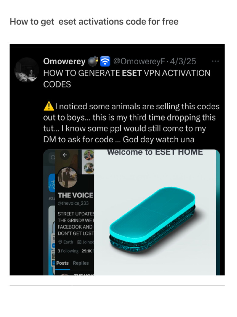The width and height of the screenshot is (237, 317).
Task: Click the back arrow in embedded screenshot
Action: pyautogui.click(x=65, y=155)
